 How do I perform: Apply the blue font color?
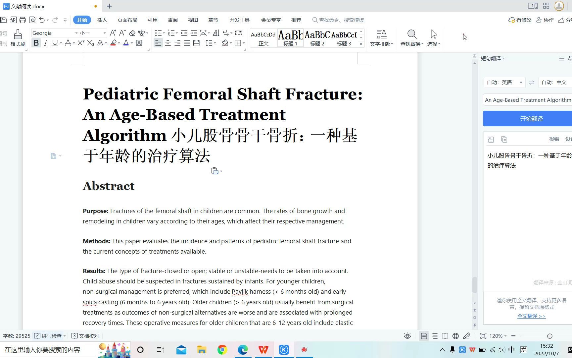point(126,43)
